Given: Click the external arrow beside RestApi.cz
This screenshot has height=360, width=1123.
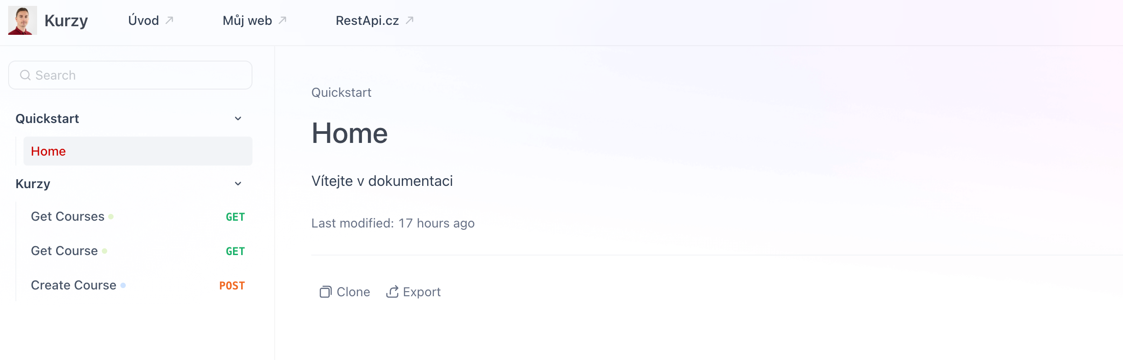Looking at the screenshot, I should tap(409, 20).
